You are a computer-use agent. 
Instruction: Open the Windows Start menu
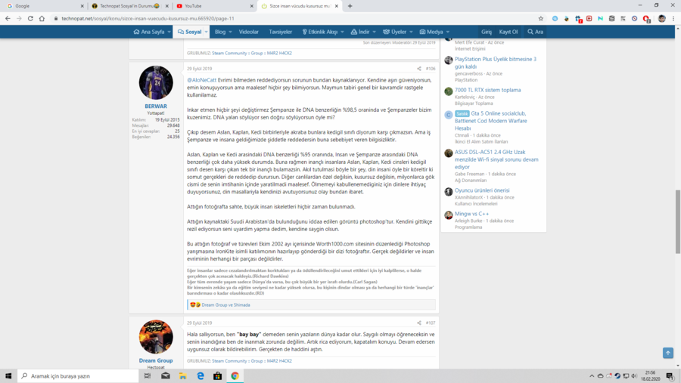(8, 375)
